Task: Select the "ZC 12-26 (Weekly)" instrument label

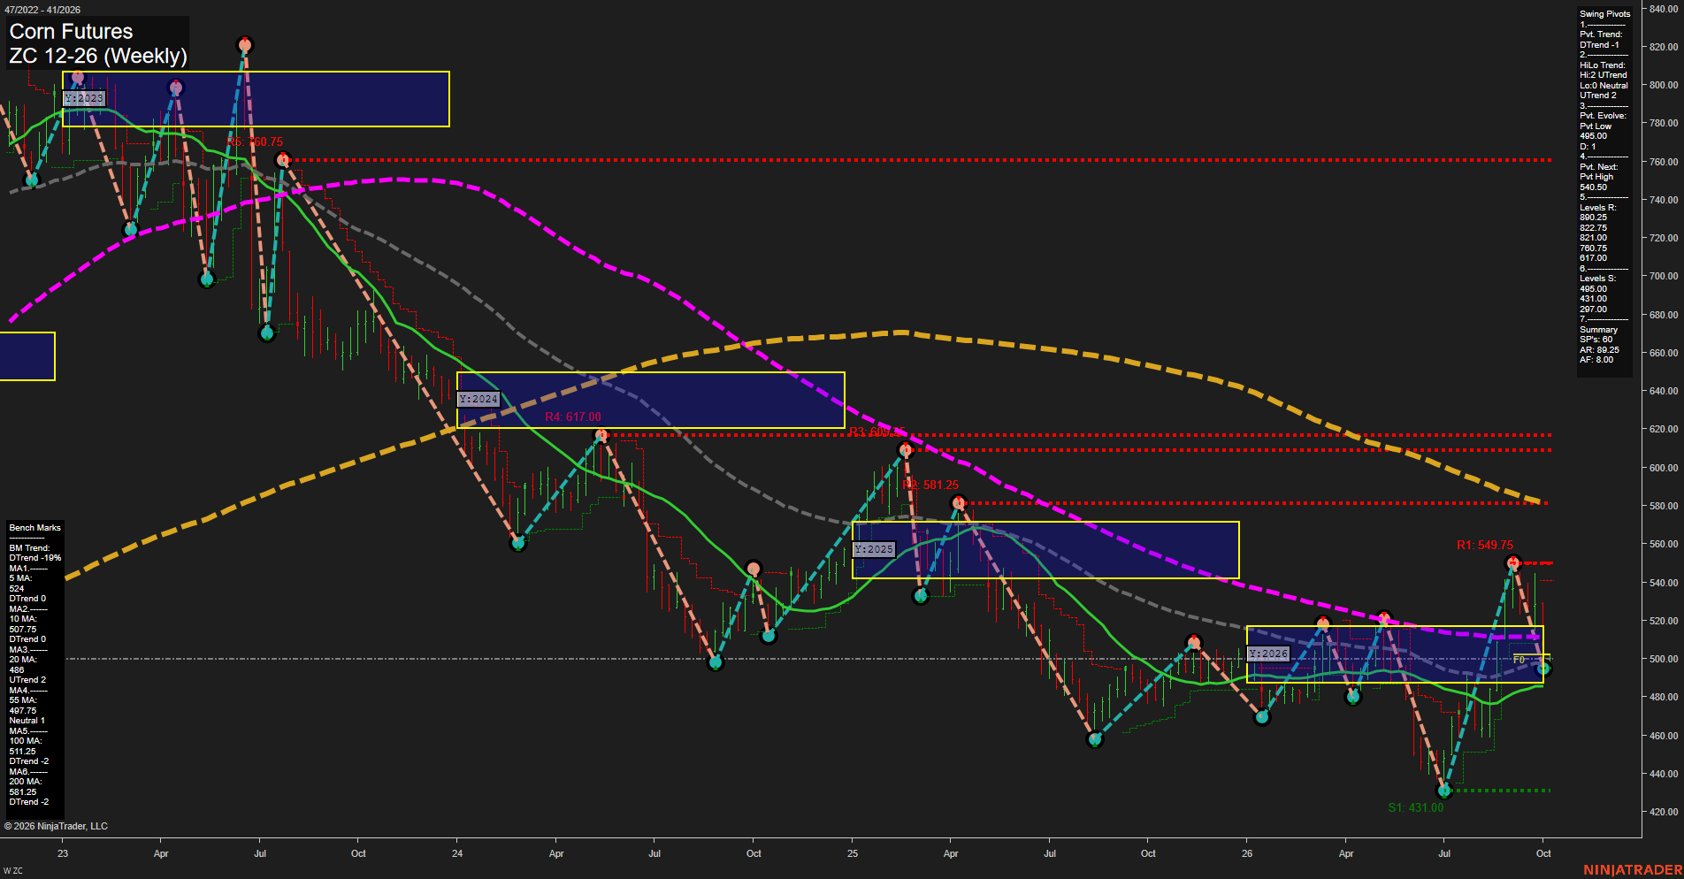Action: [x=98, y=56]
